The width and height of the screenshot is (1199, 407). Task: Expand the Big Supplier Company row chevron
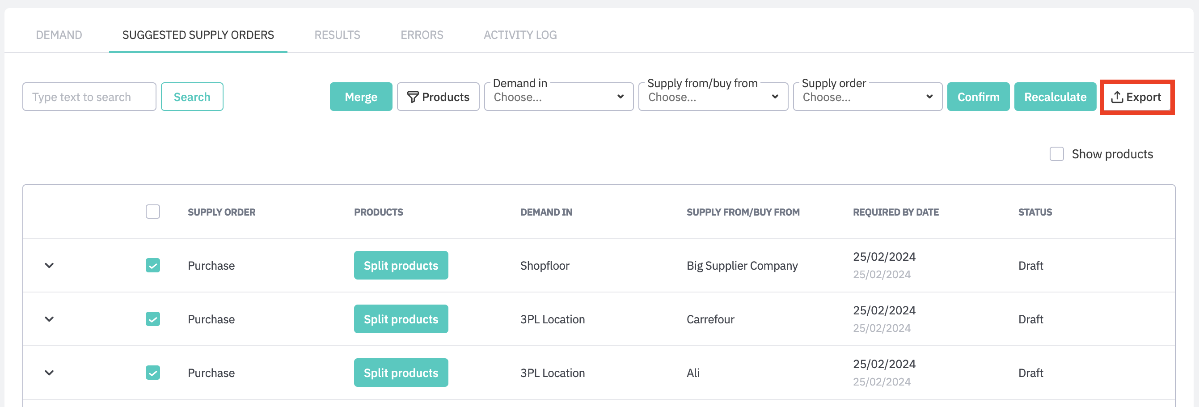(x=49, y=265)
